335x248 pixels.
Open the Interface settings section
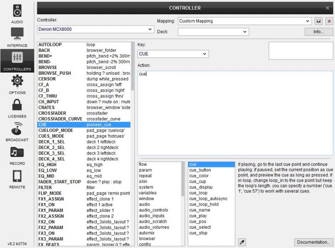click(x=17, y=37)
